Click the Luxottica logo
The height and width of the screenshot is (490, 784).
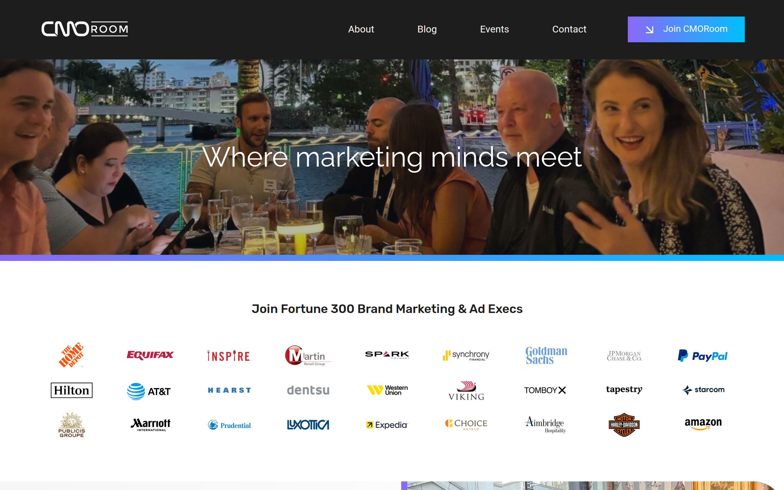click(x=308, y=424)
